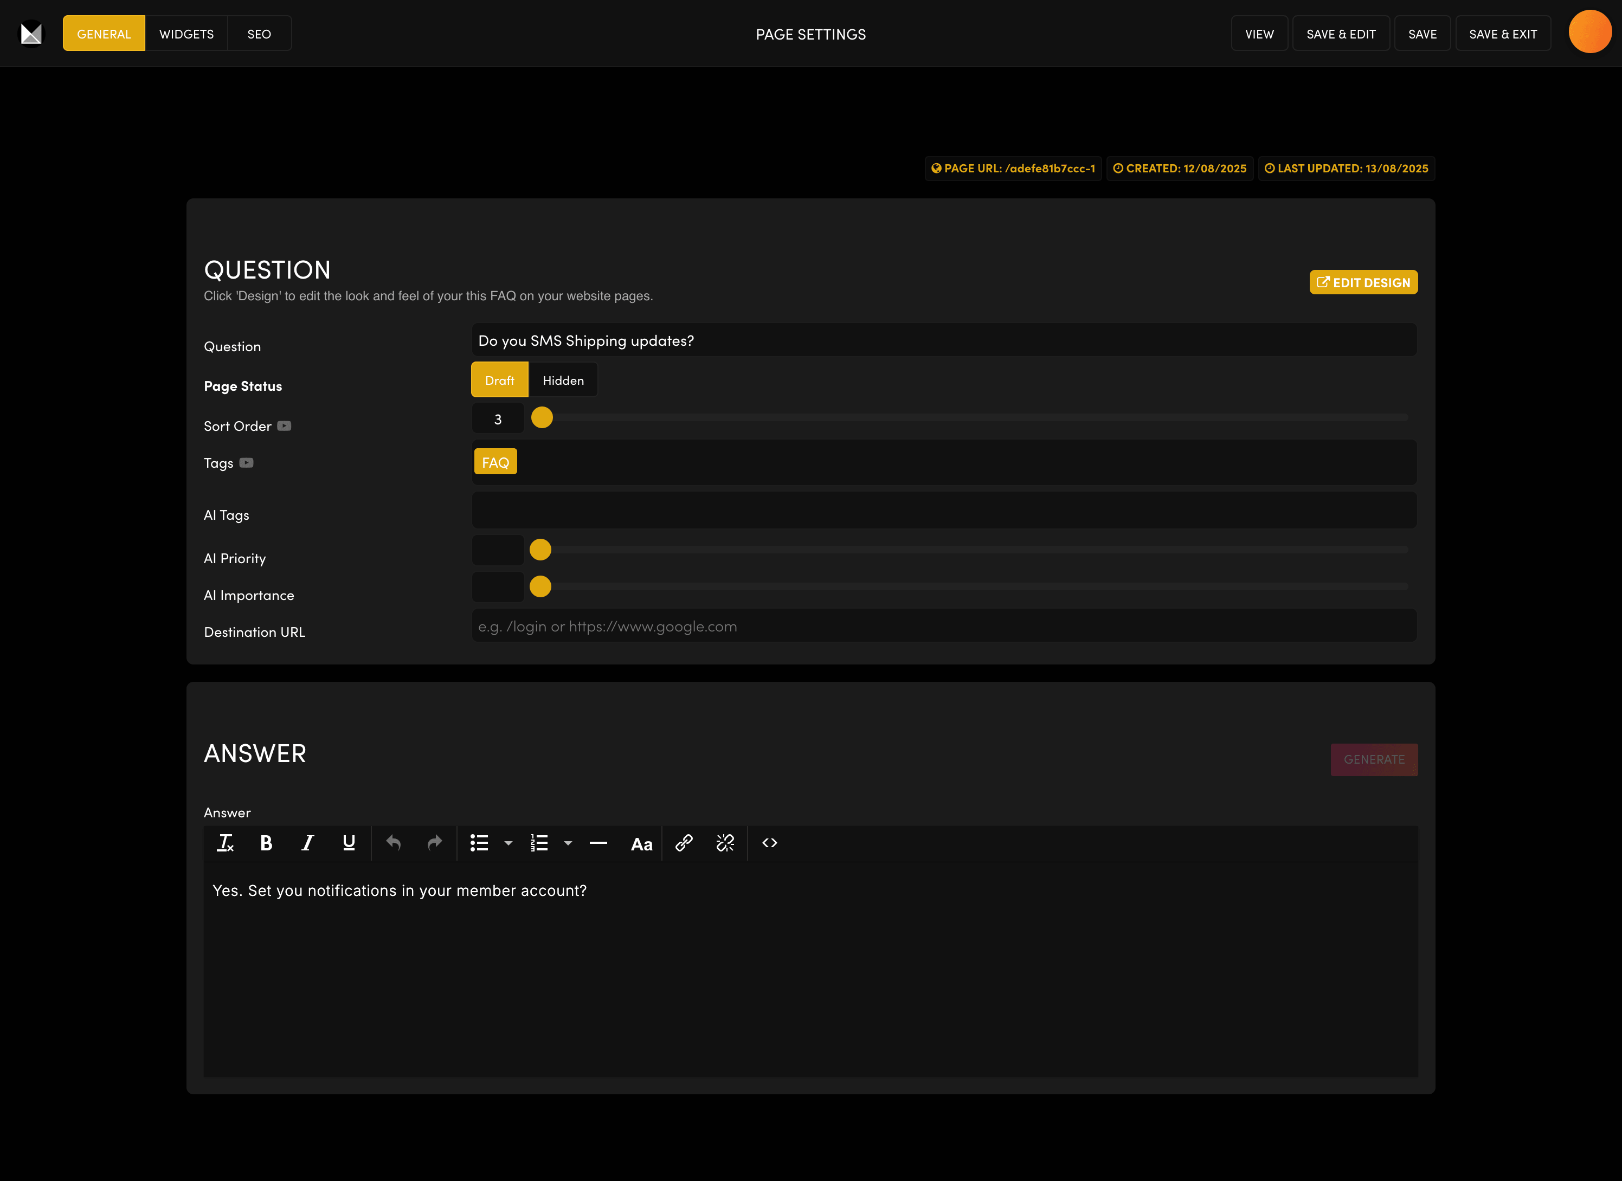Click into the Question text field

click(944, 340)
